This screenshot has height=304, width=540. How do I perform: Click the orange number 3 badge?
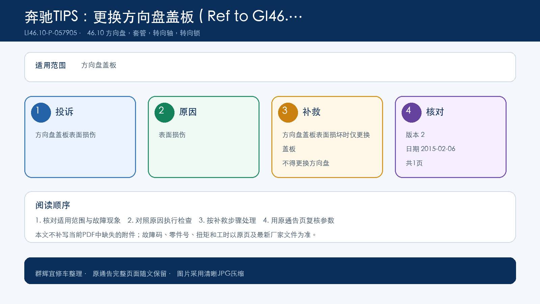(288, 112)
